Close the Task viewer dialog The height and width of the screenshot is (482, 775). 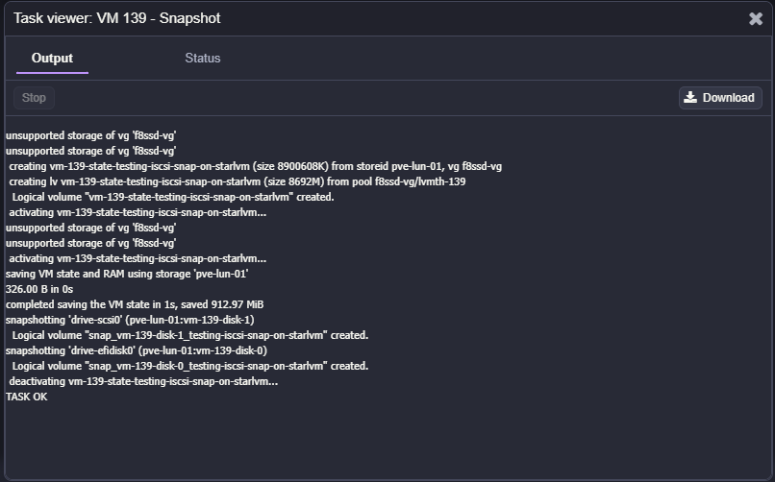point(756,18)
